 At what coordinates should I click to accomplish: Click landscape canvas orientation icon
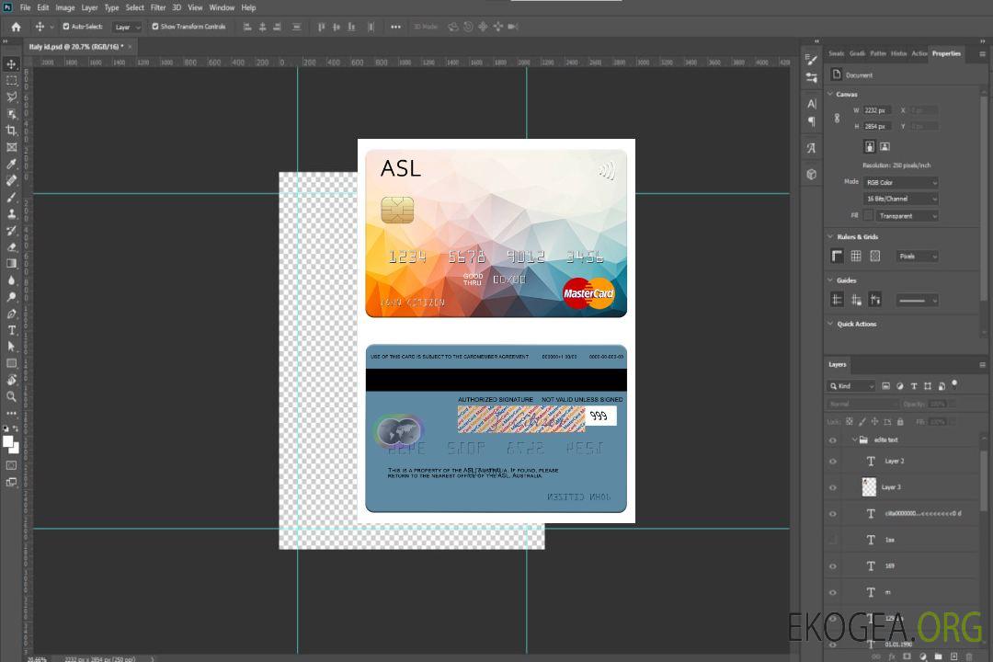pos(885,146)
